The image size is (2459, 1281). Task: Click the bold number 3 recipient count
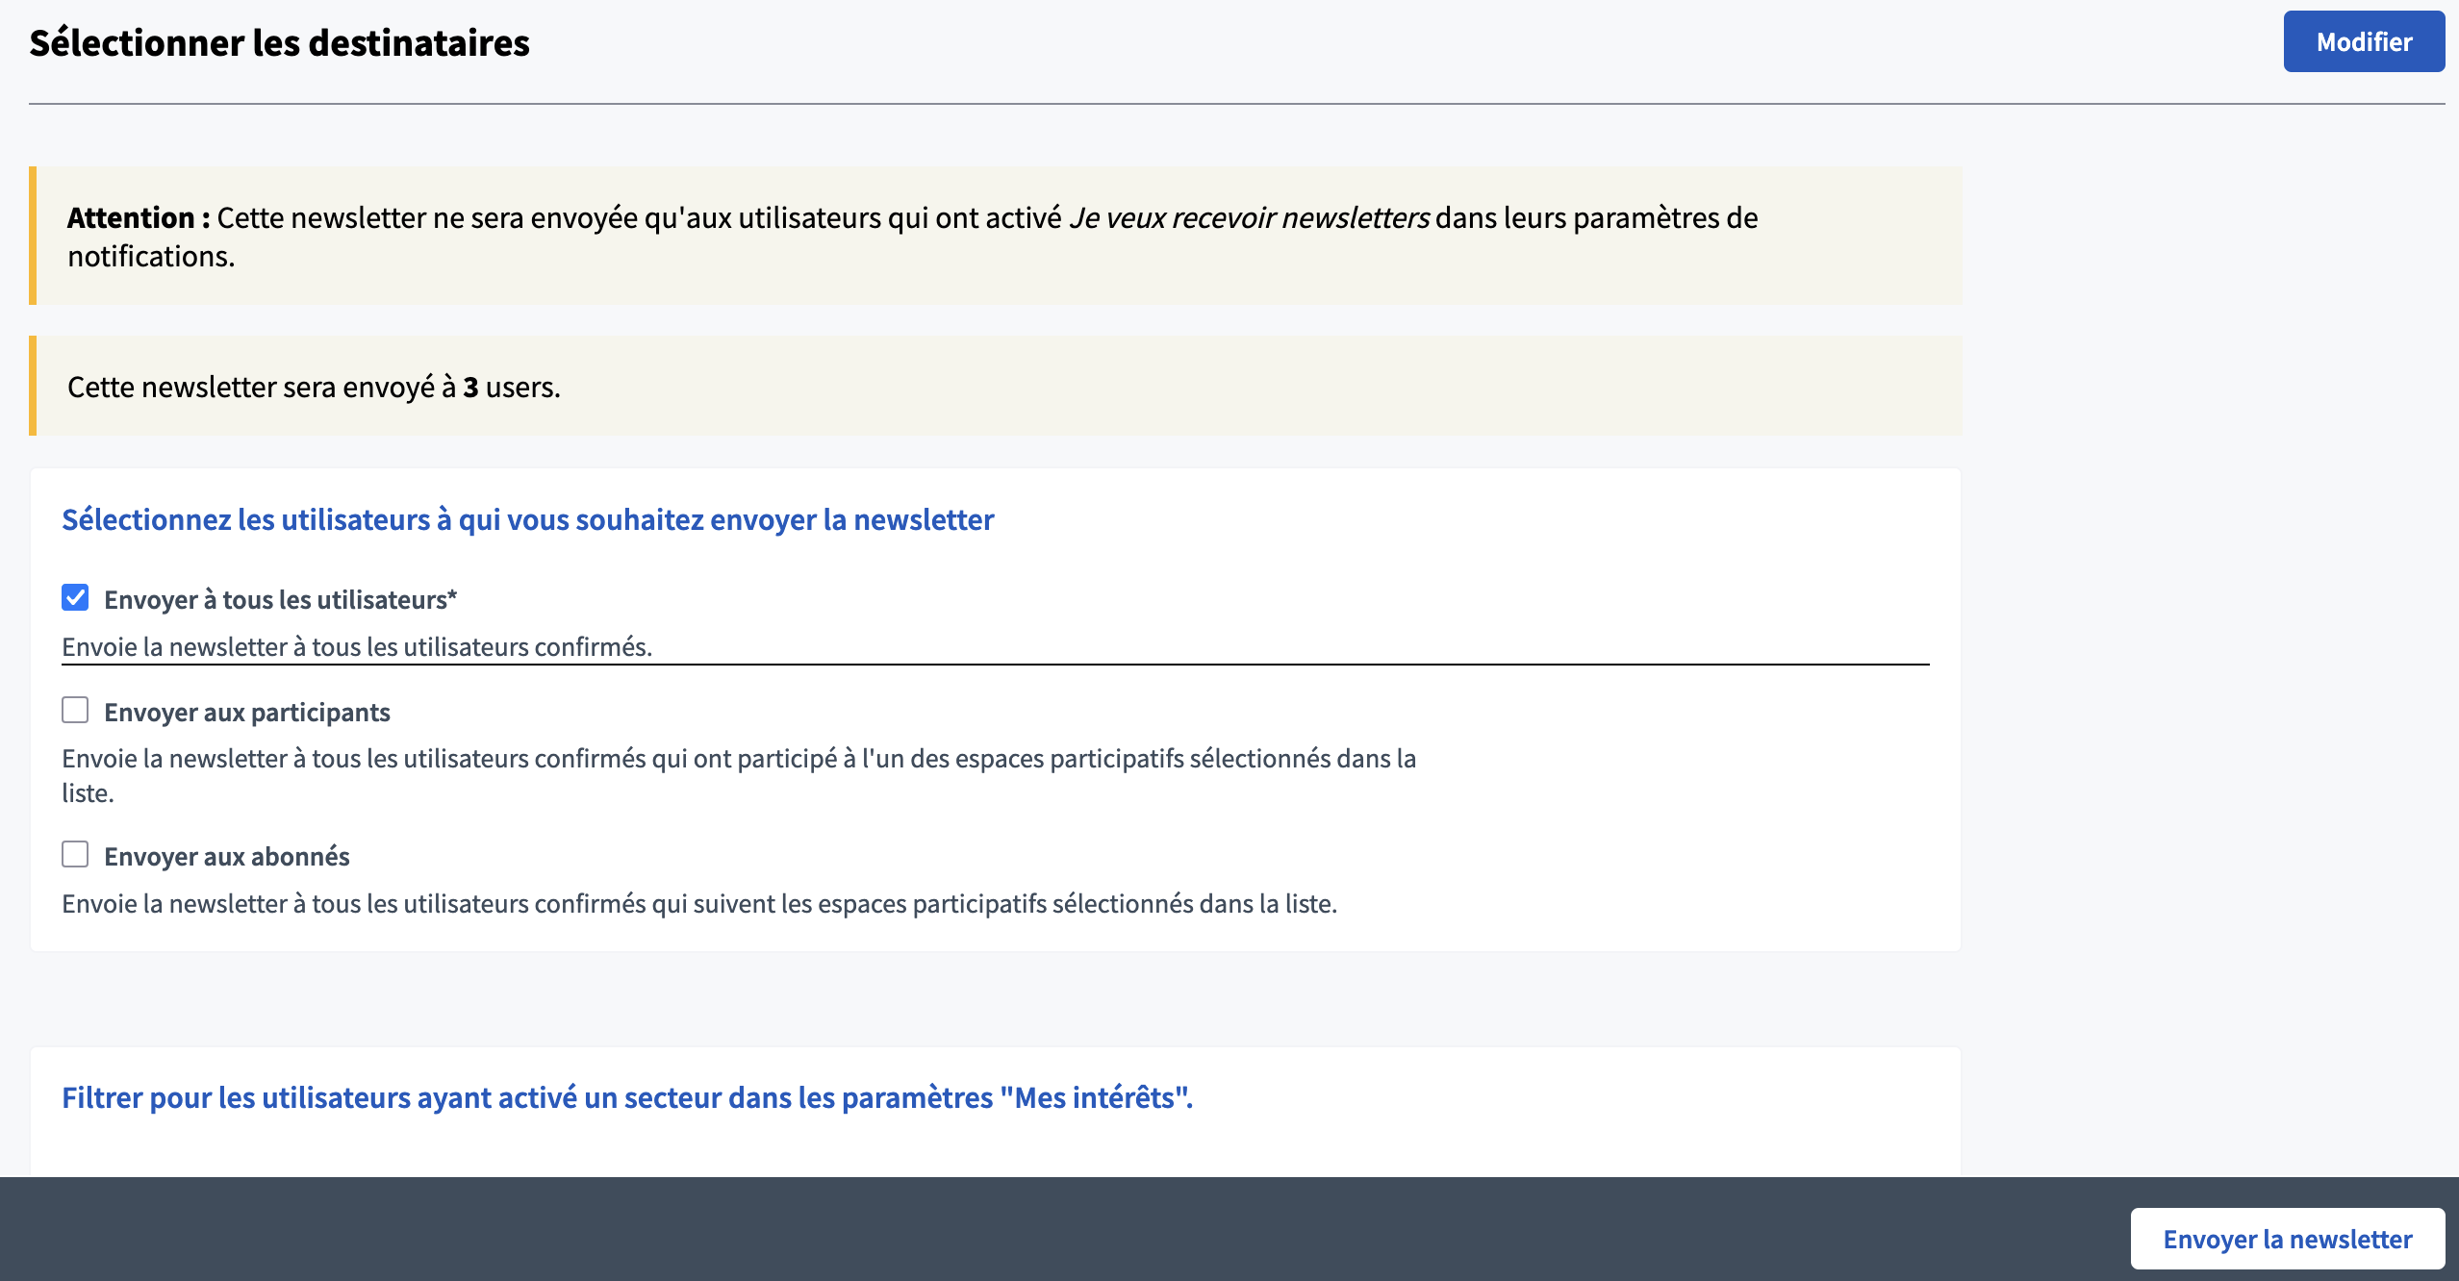470,388
